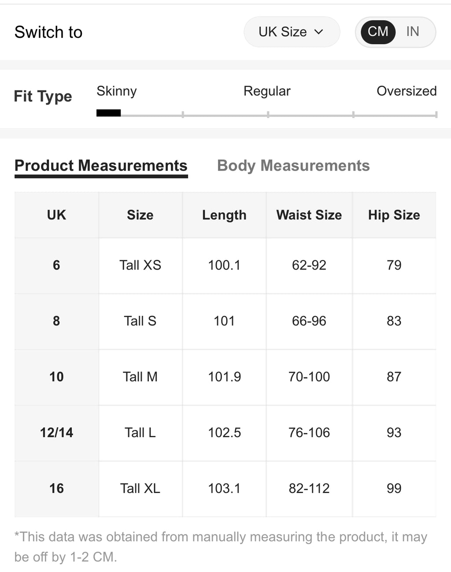
Task: Switch measurement units to IN
Action: [x=412, y=32]
